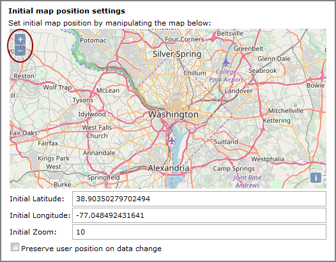
Task: Click the Reston map label
Action: (x=24, y=76)
